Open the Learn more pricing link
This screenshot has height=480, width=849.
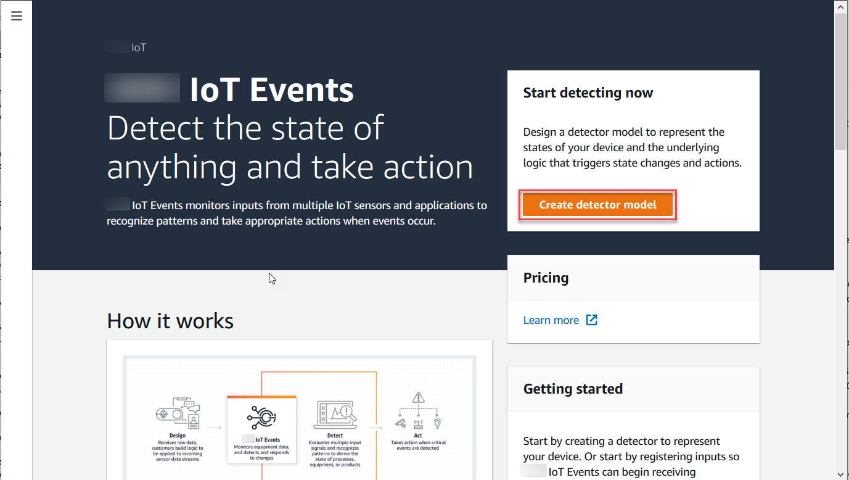[551, 320]
